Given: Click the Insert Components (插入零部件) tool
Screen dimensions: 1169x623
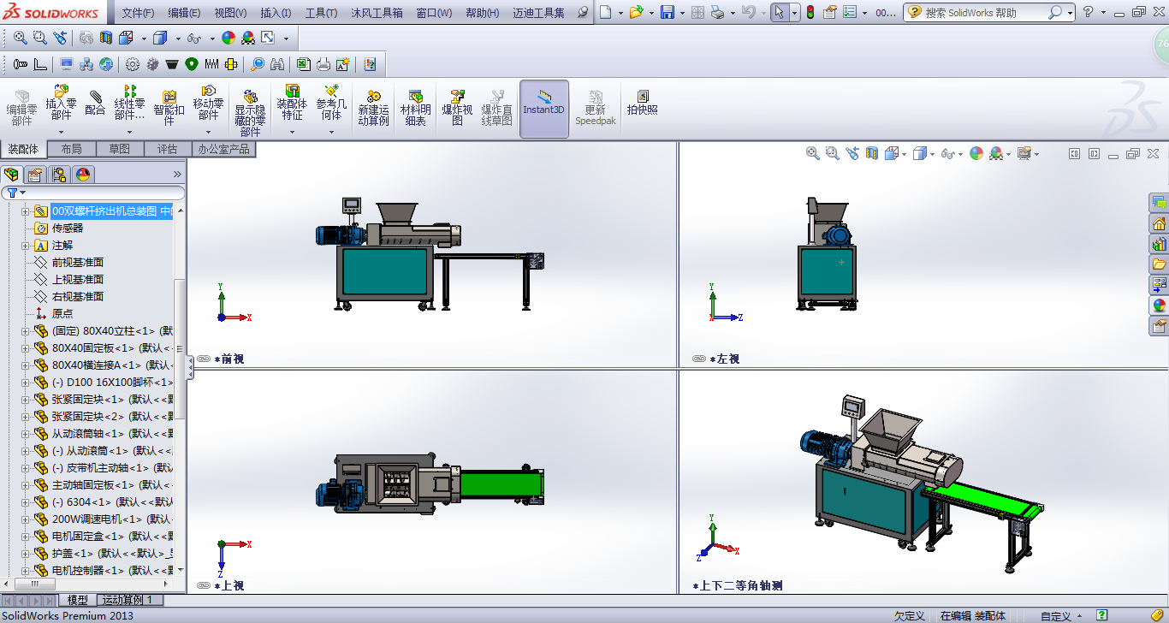Looking at the screenshot, I should click(61, 103).
